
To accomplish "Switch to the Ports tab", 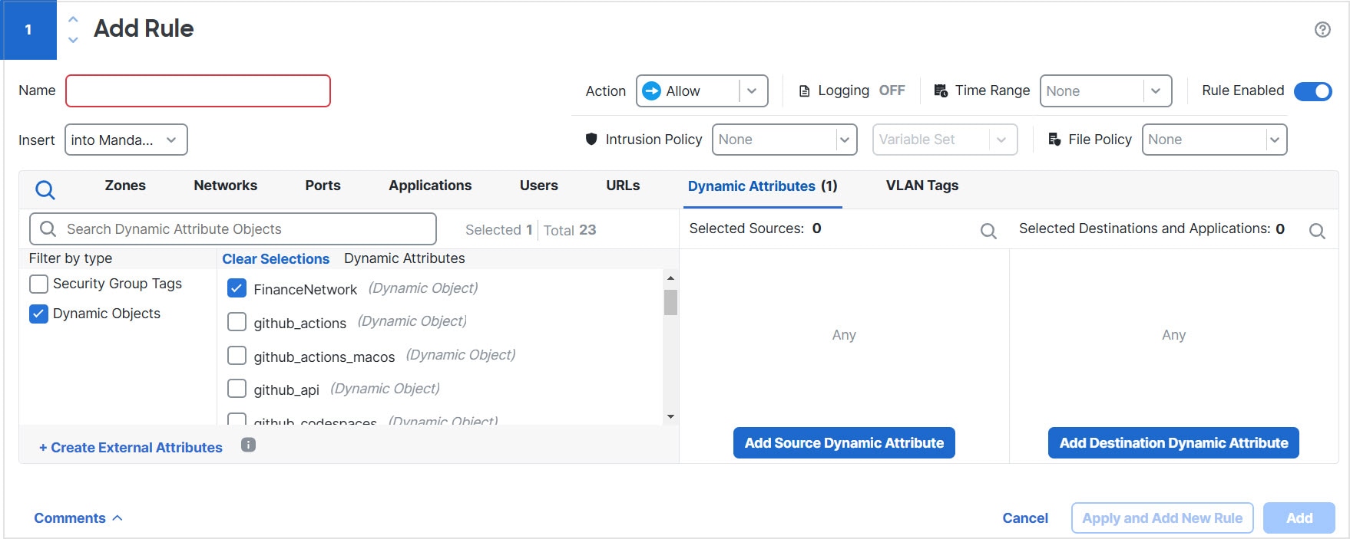I will click(323, 186).
